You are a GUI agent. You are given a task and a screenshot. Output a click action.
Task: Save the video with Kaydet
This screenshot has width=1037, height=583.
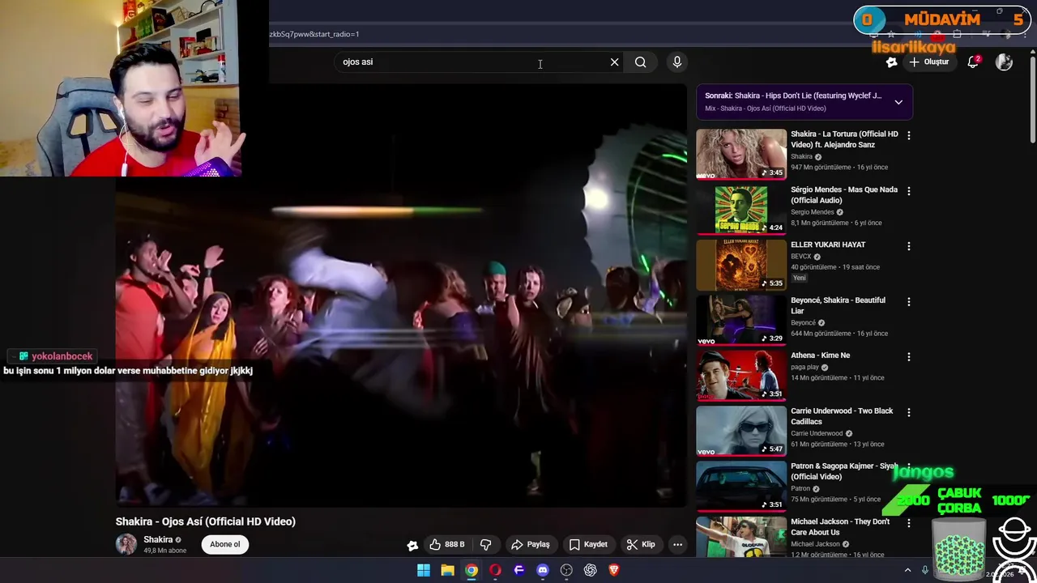588,544
